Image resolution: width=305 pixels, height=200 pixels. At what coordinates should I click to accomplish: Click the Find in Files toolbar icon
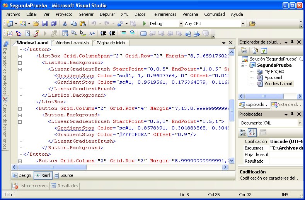tap(252, 24)
